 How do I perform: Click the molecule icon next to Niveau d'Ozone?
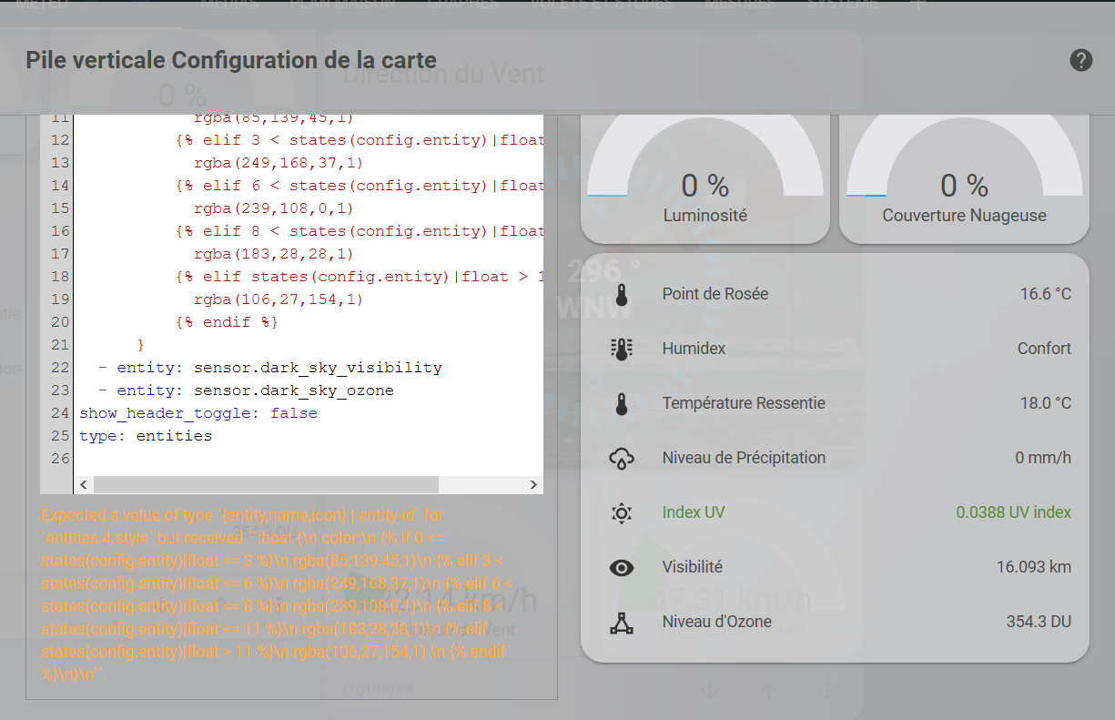click(x=621, y=621)
